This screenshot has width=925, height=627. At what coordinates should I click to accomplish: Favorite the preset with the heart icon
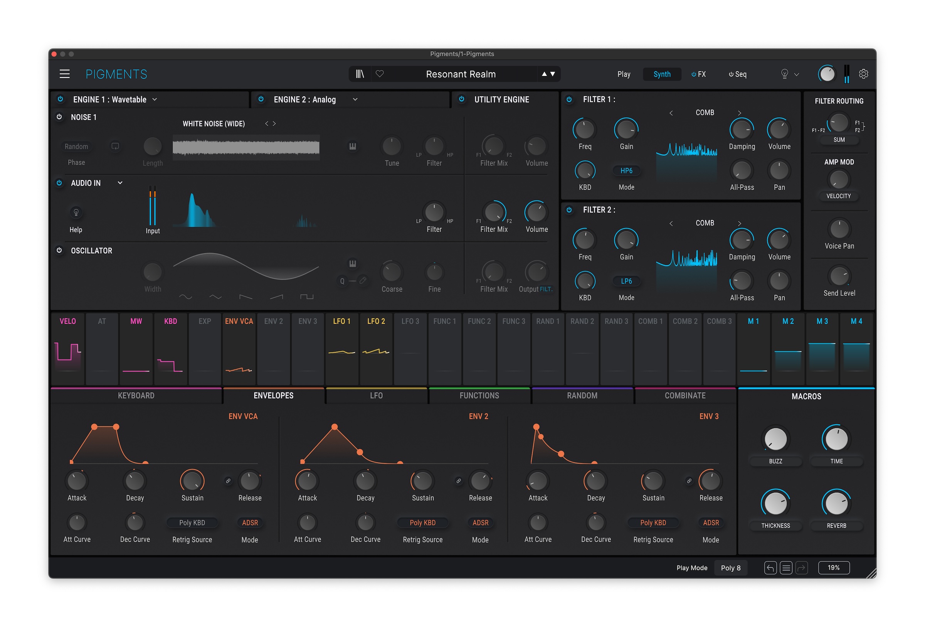tap(380, 74)
